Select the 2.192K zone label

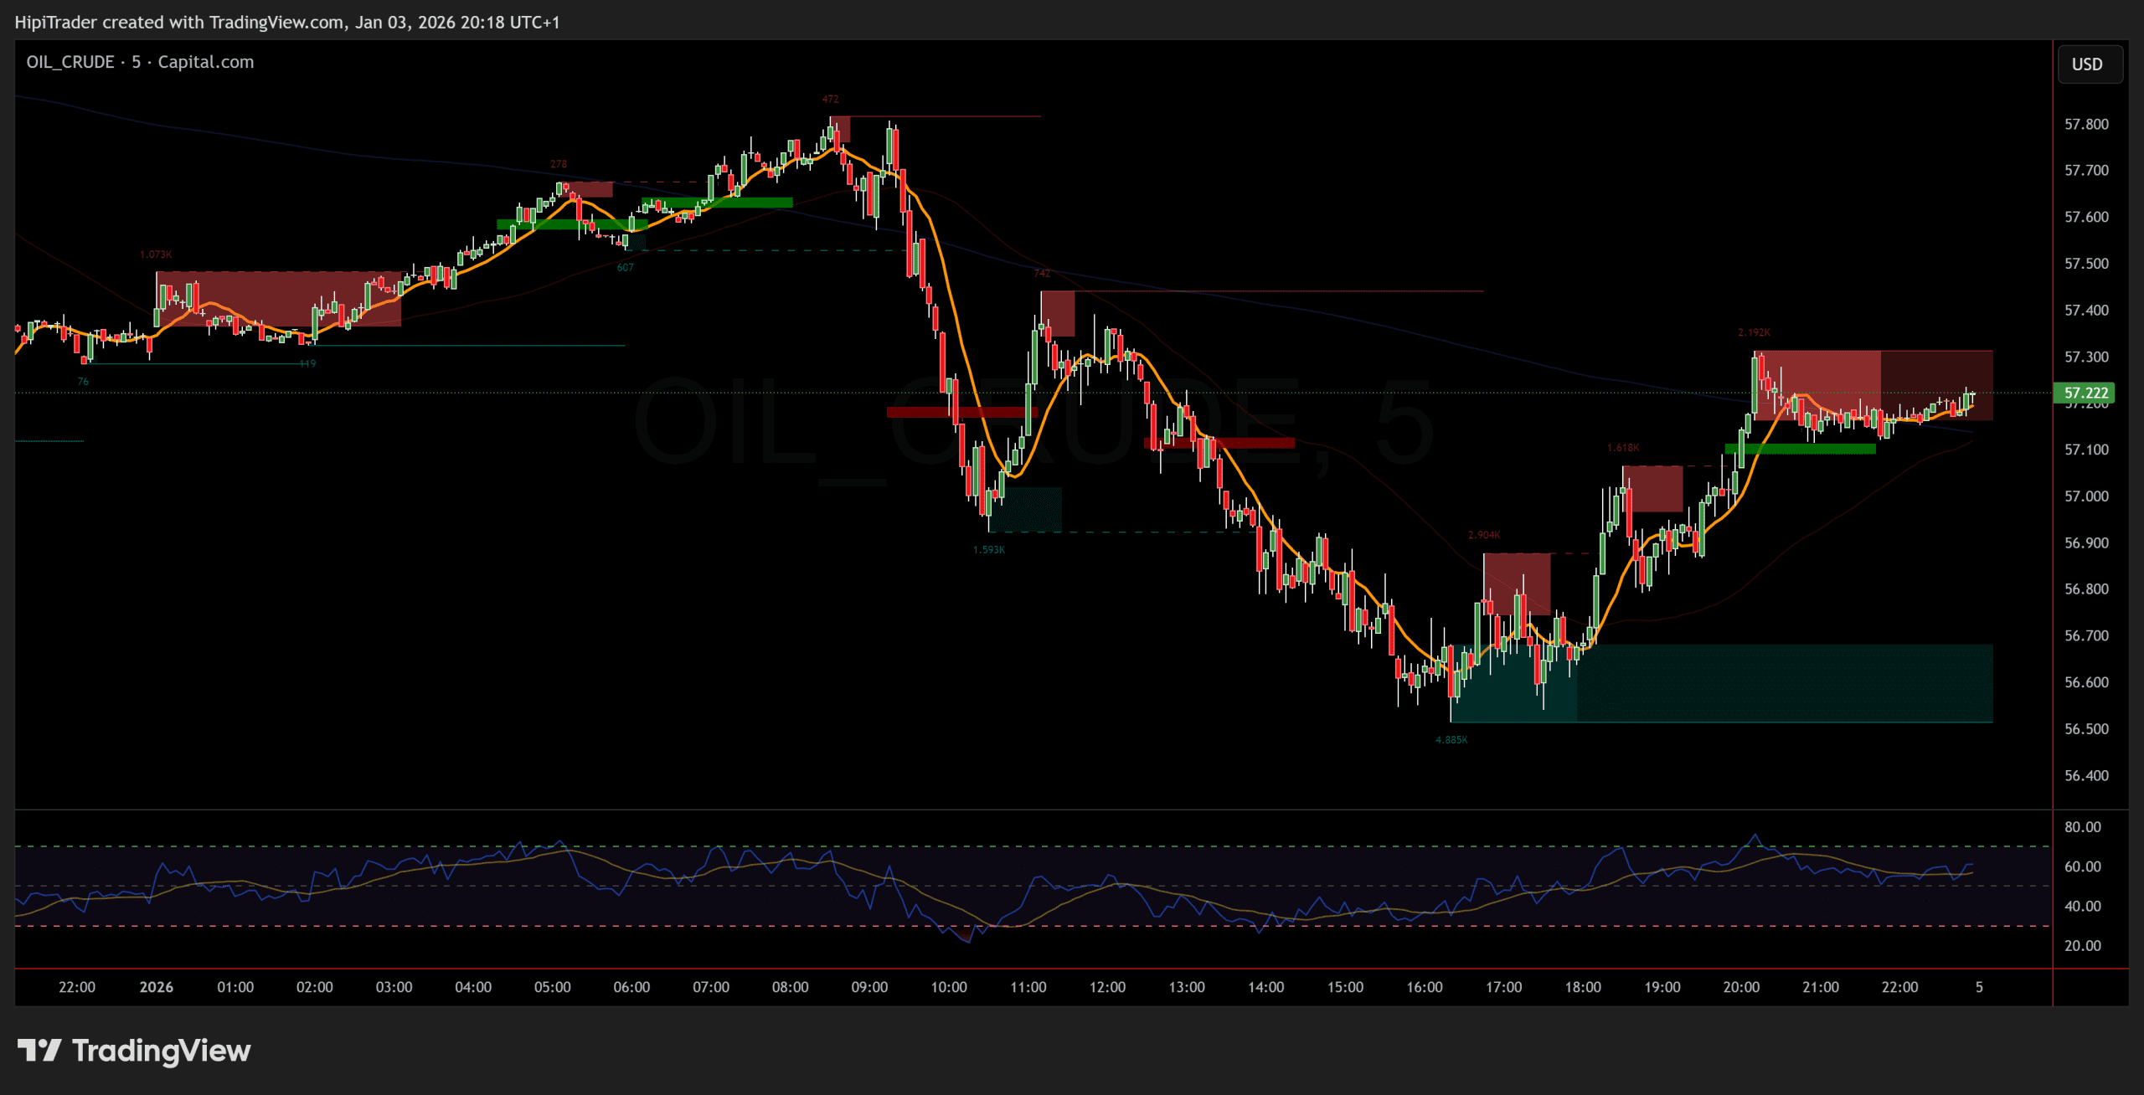point(1754,332)
